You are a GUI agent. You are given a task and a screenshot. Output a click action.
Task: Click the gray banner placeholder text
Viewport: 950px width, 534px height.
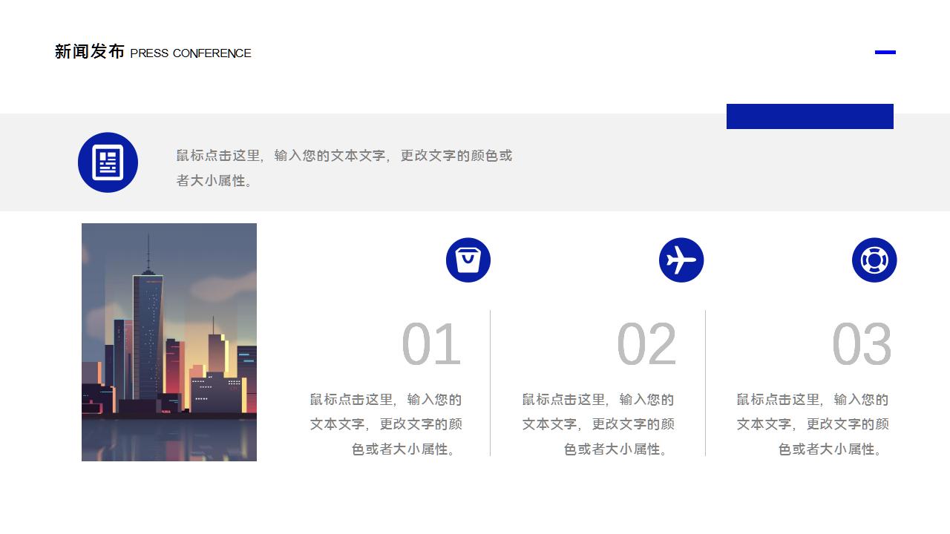click(344, 168)
